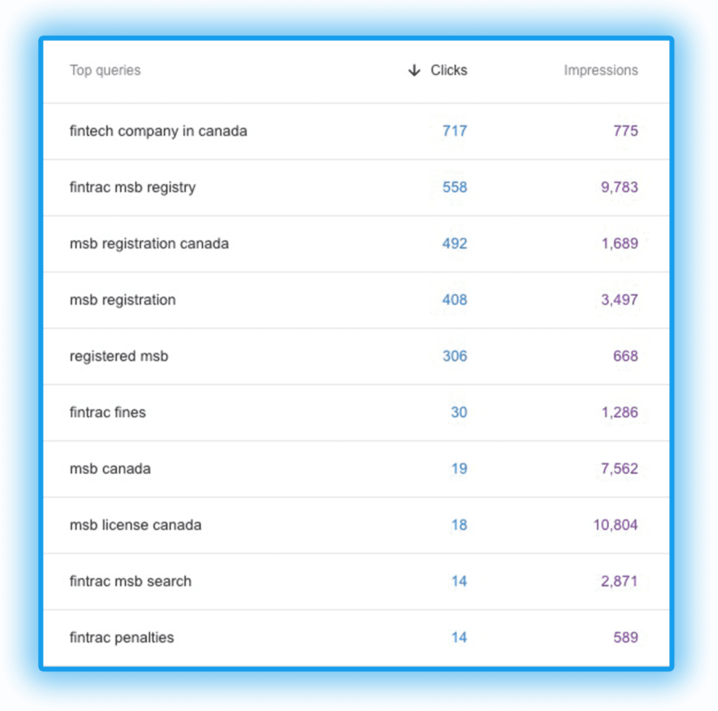Image resolution: width=718 pixels, height=711 pixels.
Task: Click the 717 clicks value
Action: point(454,131)
